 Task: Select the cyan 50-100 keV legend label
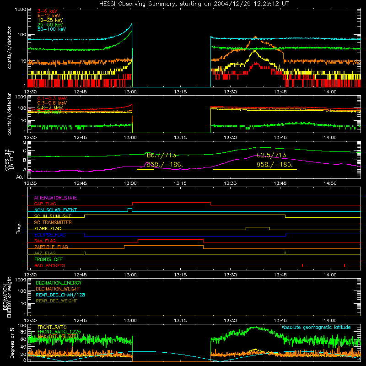point(52,29)
